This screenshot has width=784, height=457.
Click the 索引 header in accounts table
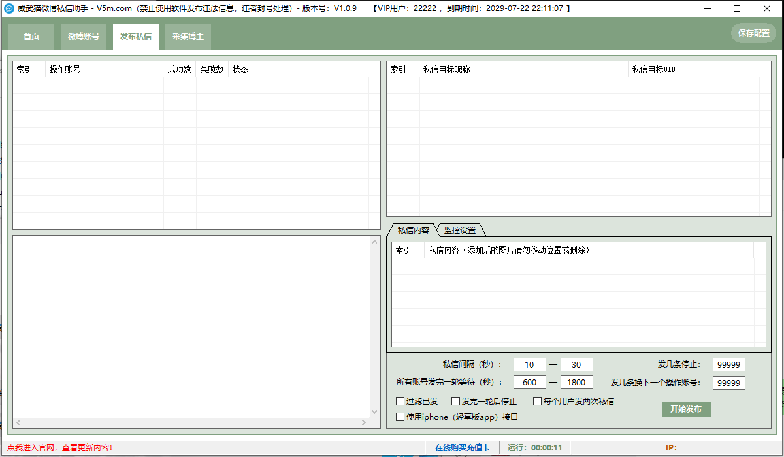pyautogui.click(x=29, y=69)
